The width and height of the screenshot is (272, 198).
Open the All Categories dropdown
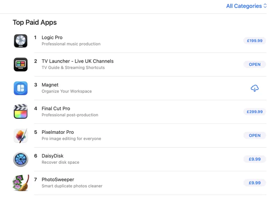click(x=246, y=6)
